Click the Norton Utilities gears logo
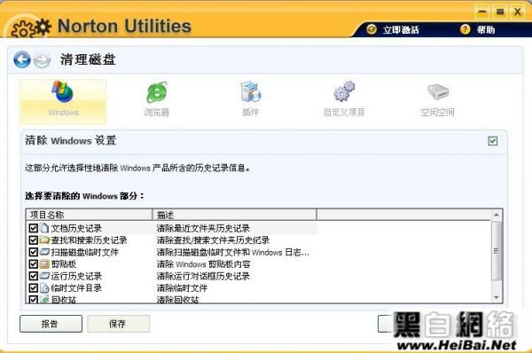This screenshot has height=353, width=532. (x=30, y=28)
